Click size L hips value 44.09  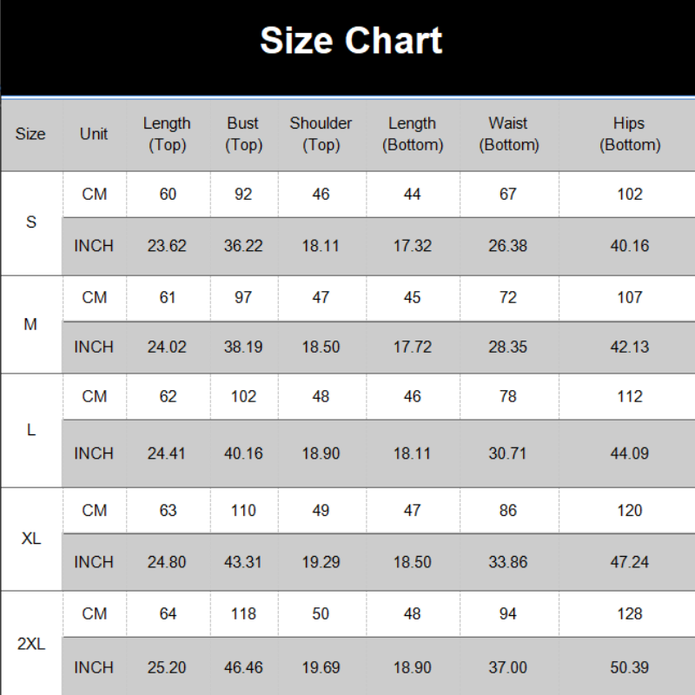pyautogui.click(x=629, y=453)
